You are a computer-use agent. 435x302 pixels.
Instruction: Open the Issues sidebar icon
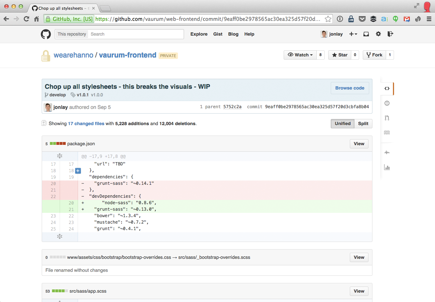(x=387, y=103)
